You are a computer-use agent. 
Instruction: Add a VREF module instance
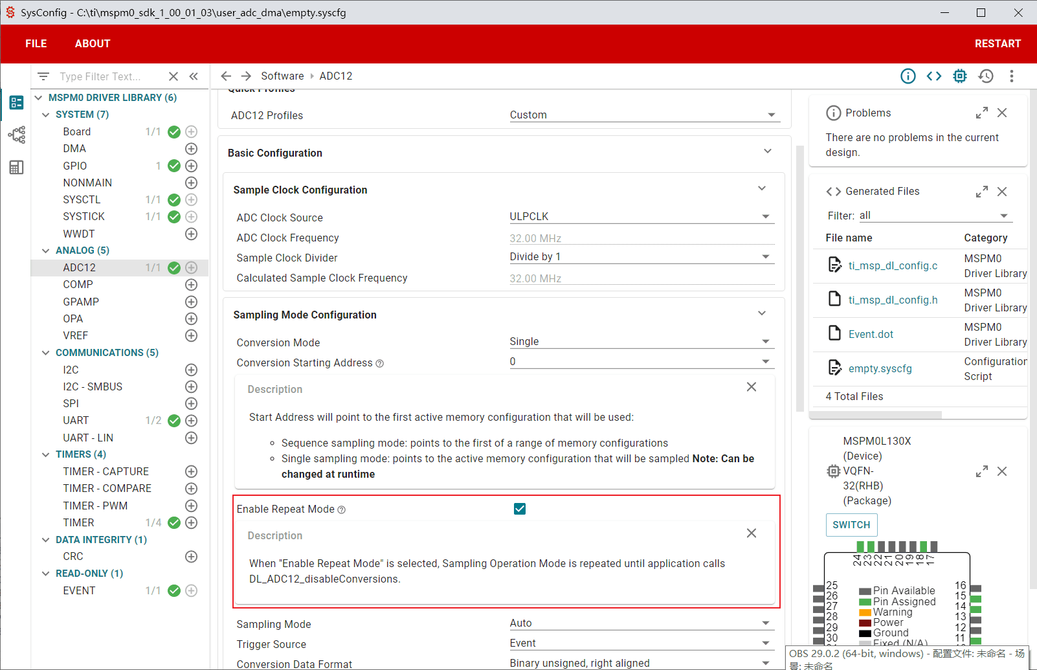[x=191, y=335]
